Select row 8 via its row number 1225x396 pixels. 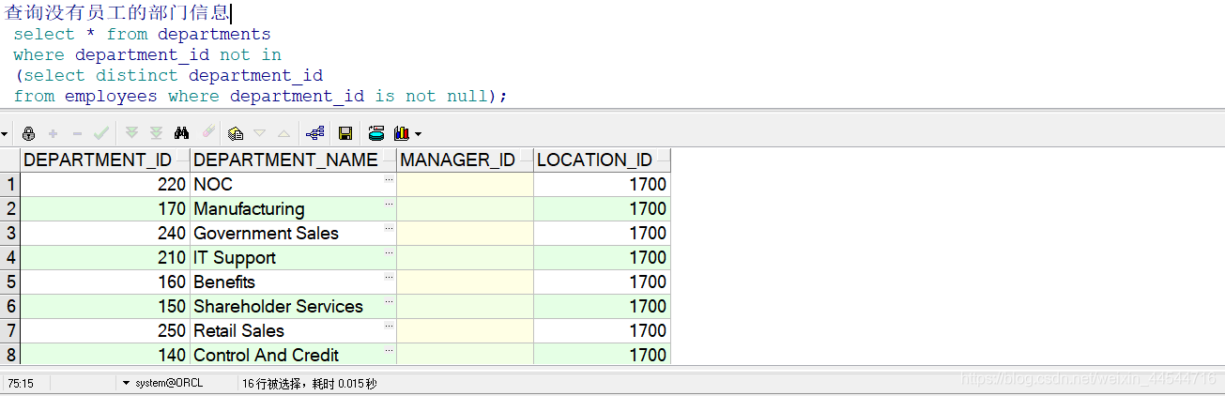10,355
